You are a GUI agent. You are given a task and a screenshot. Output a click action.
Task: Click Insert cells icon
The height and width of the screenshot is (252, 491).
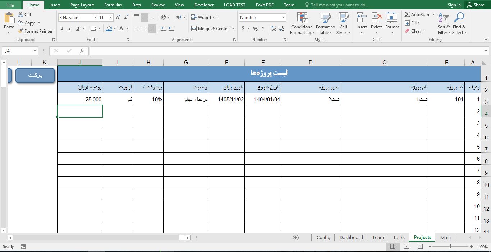tap(362, 17)
